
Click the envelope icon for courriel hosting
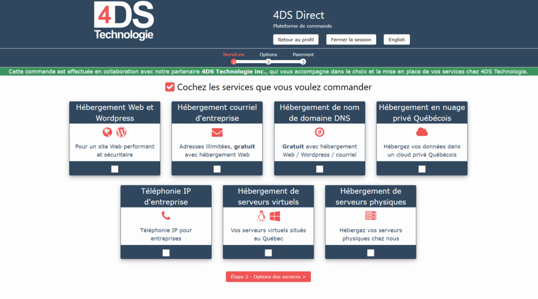coord(217,132)
